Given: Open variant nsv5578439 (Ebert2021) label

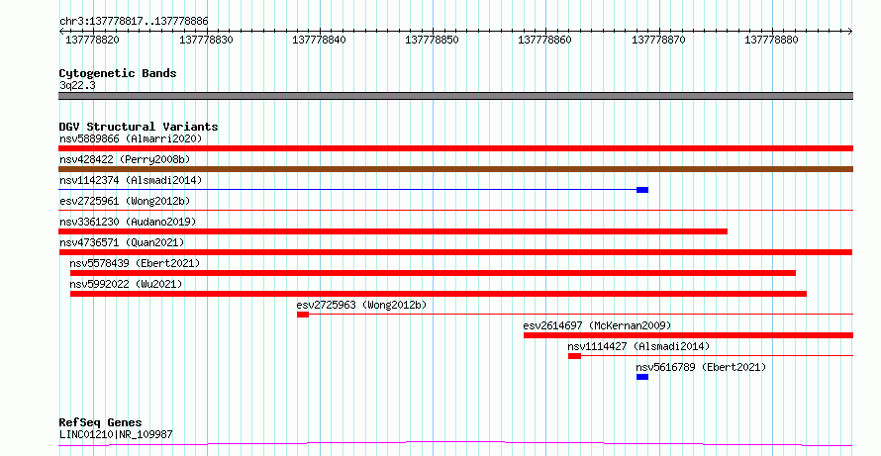Looking at the screenshot, I should [x=135, y=263].
